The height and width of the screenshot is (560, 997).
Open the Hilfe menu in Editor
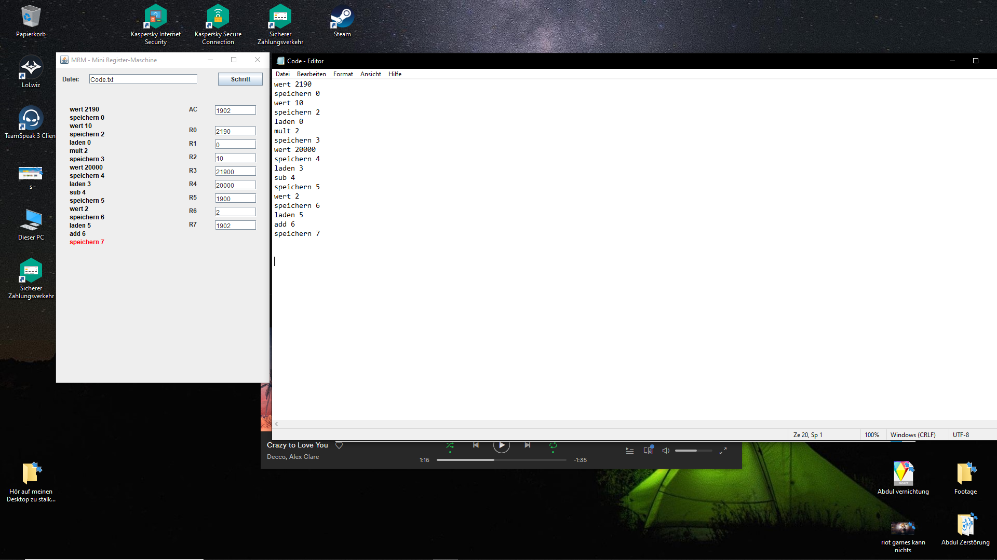pos(395,74)
